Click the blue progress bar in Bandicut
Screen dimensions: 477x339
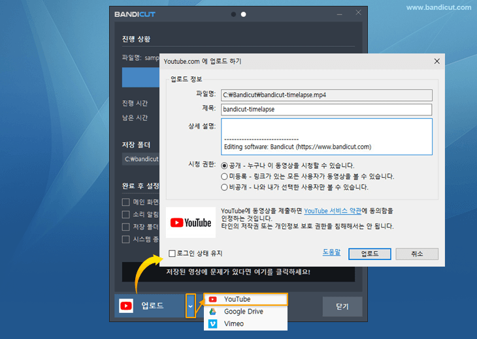click(x=141, y=78)
